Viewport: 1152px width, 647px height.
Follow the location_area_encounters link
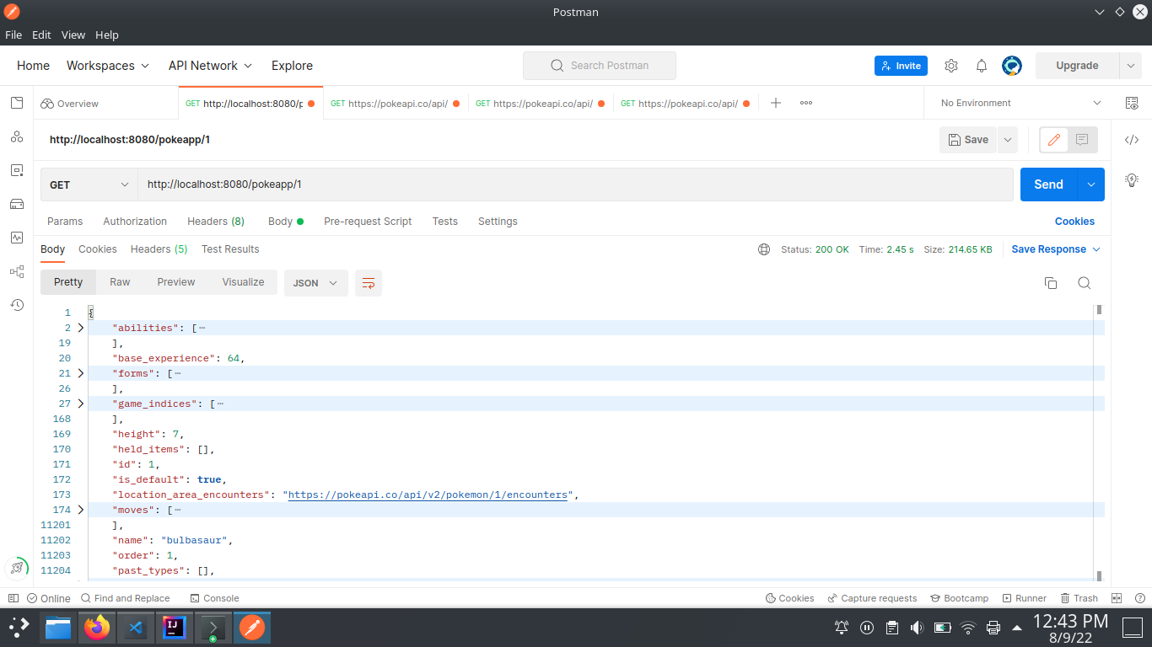tap(429, 495)
